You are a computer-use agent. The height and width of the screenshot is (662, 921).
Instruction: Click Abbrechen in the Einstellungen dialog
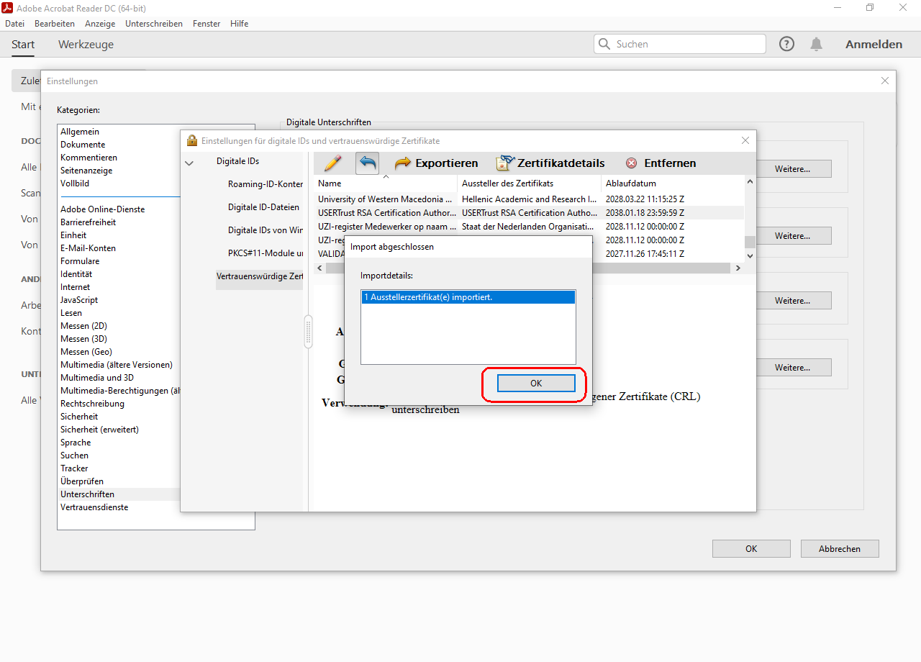[840, 549]
